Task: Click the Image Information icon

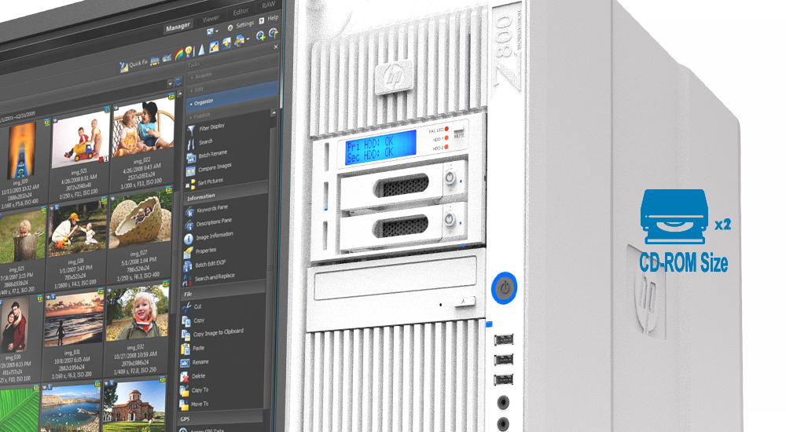Action: (189, 239)
